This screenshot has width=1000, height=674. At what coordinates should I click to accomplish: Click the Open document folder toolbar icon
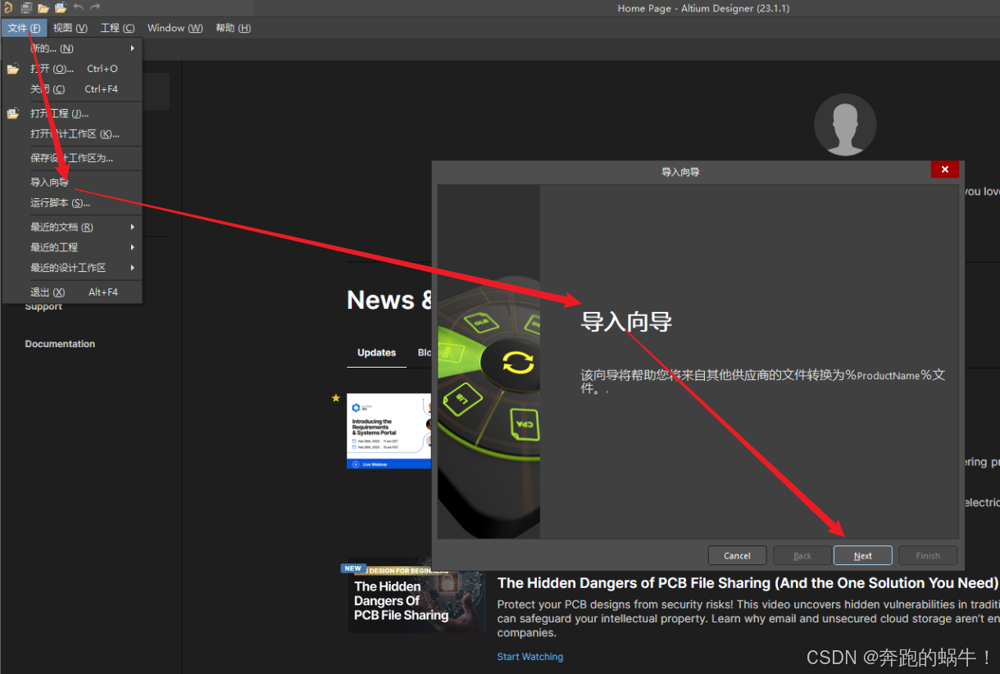click(x=43, y=7)
